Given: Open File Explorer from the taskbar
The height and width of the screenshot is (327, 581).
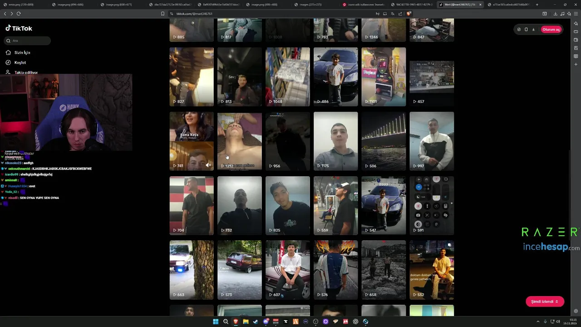Looking at the screenshot, I should click(x=246, y=322).
